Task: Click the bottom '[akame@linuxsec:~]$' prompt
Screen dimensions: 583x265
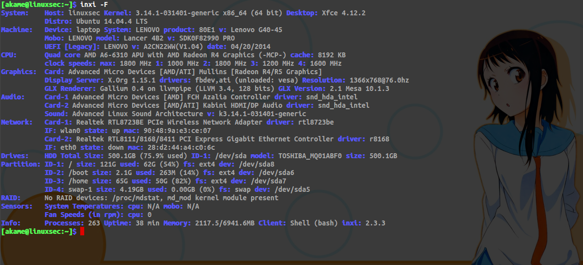Action: [x=39, y=231]
